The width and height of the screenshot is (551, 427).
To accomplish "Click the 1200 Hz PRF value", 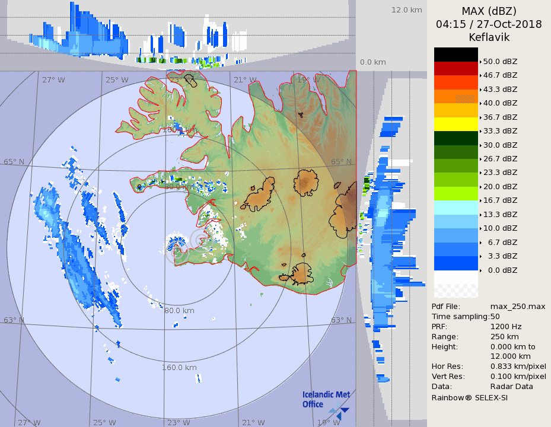I will coord(506,326).
